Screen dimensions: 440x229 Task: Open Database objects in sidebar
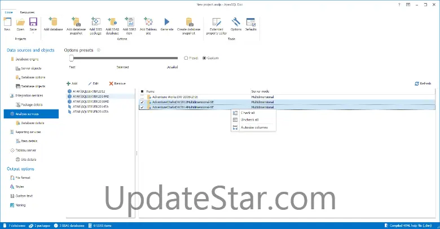point(33,86)
